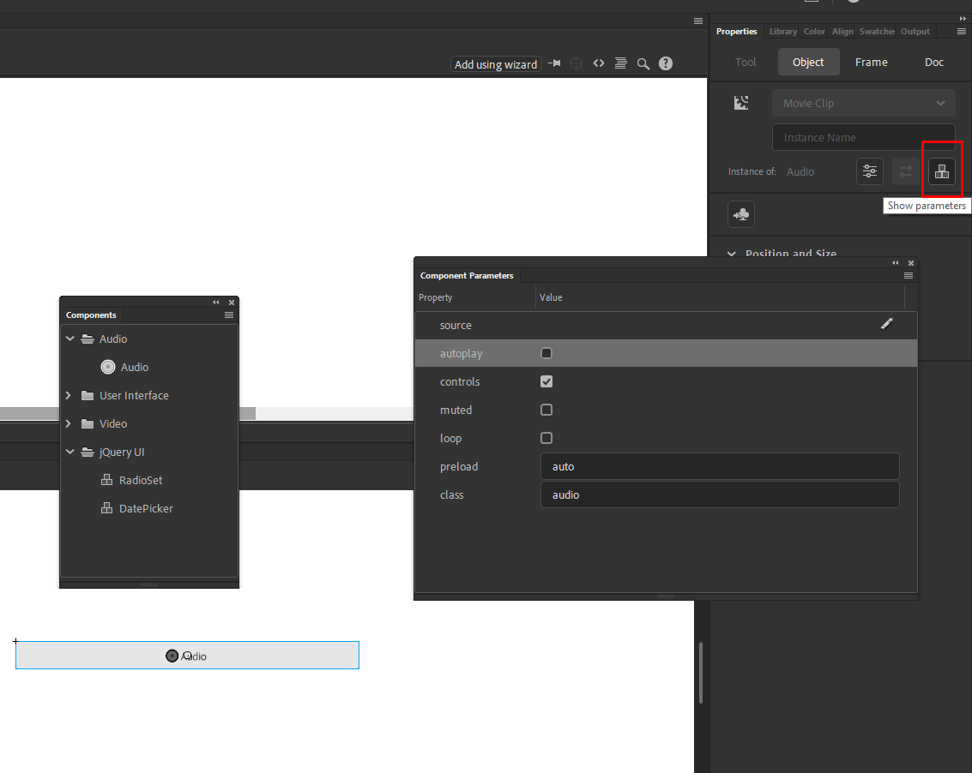Select the Find magnifier icon
972x773 pixels.
pyautogui.click(x=643, y=63)
